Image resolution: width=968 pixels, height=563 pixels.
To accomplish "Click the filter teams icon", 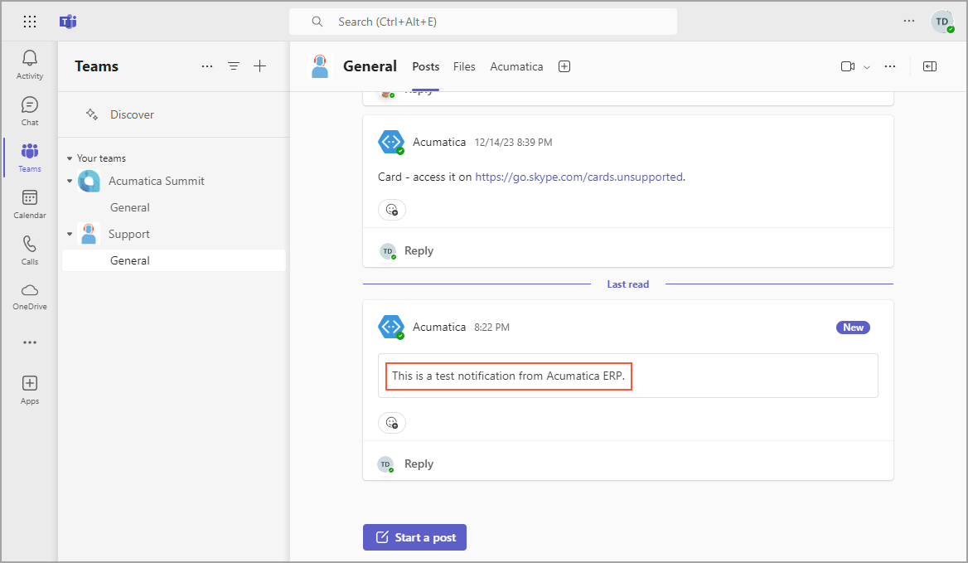I will (x=234, y=66).
